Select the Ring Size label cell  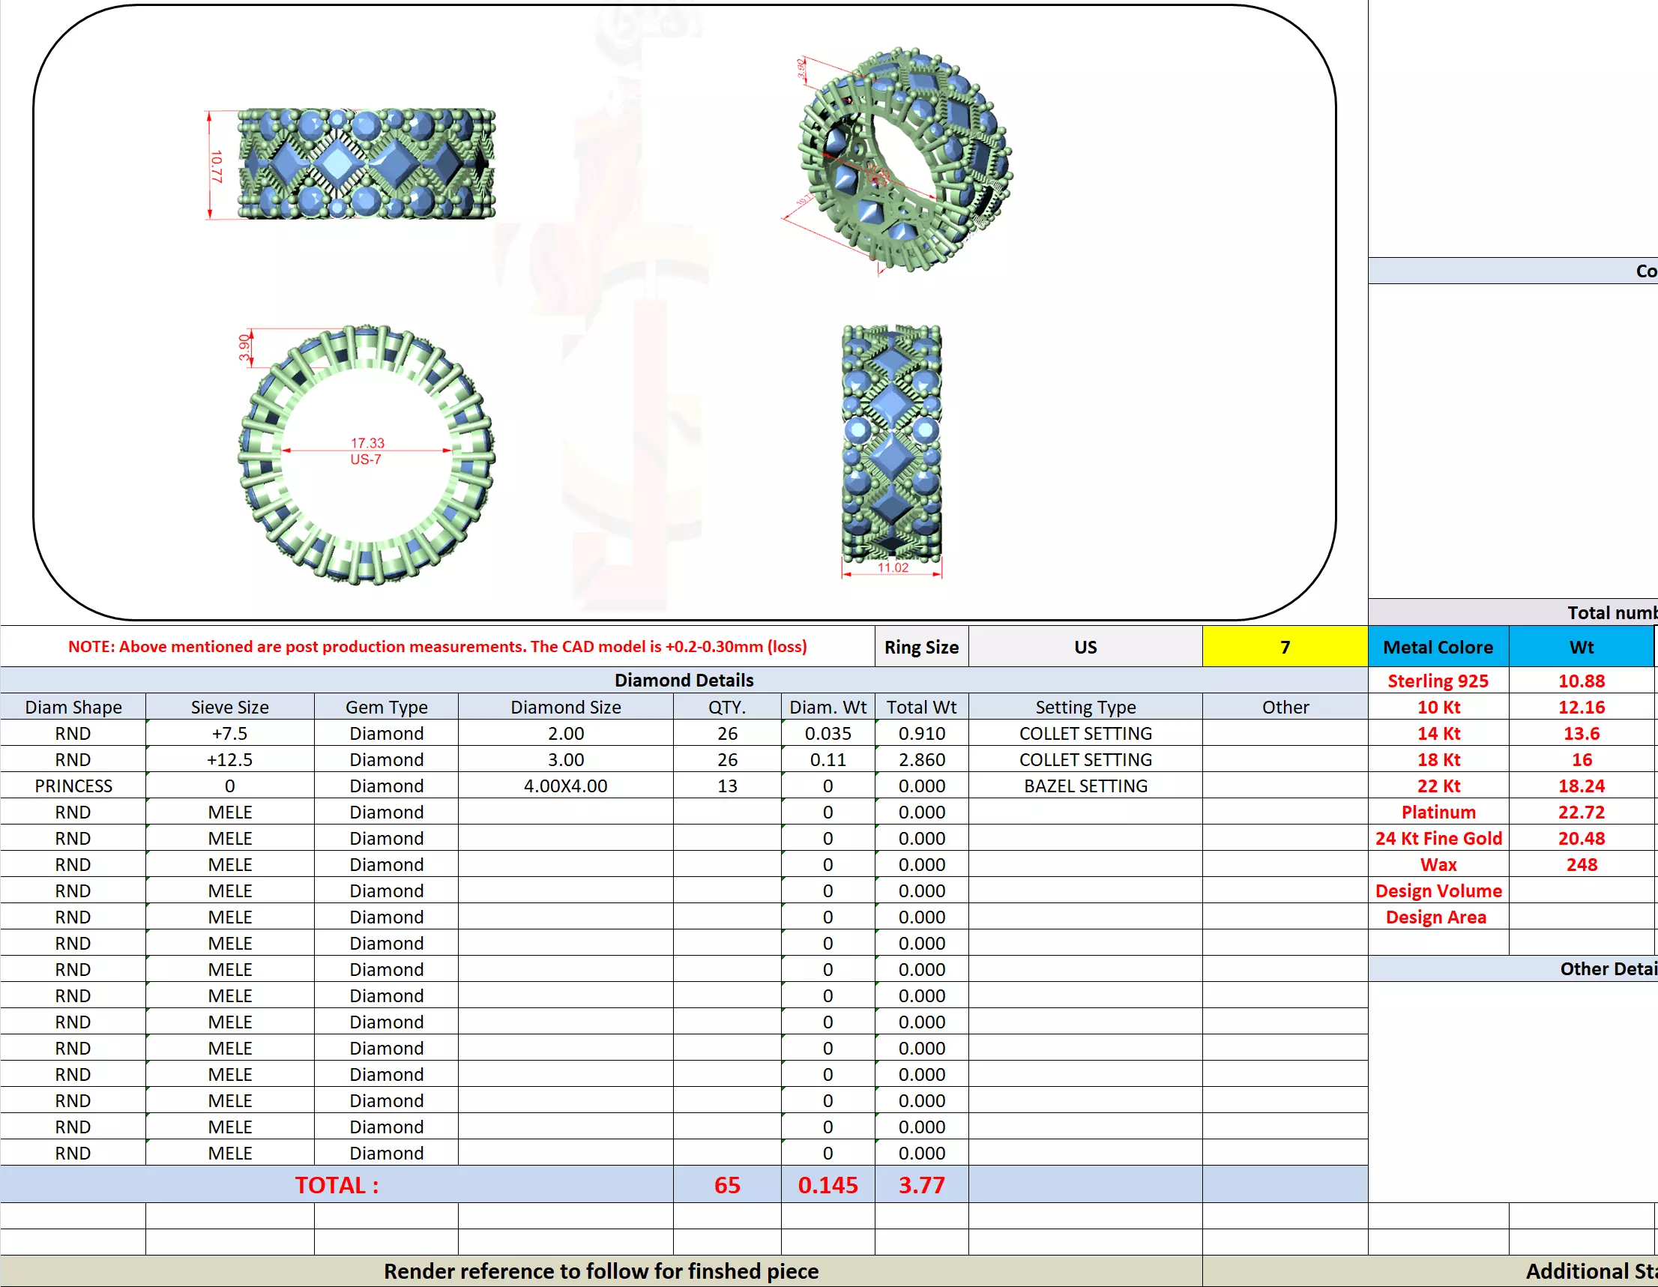tap(921, 647)
